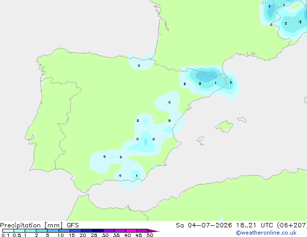Select legend swatch between 10 and 15
The image size is (307, 237).
click(64, 231)
